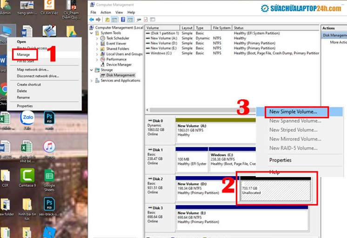This screenshot has width=347, height=238.
Task: Expand Services and Applications node
Action: 91,81
